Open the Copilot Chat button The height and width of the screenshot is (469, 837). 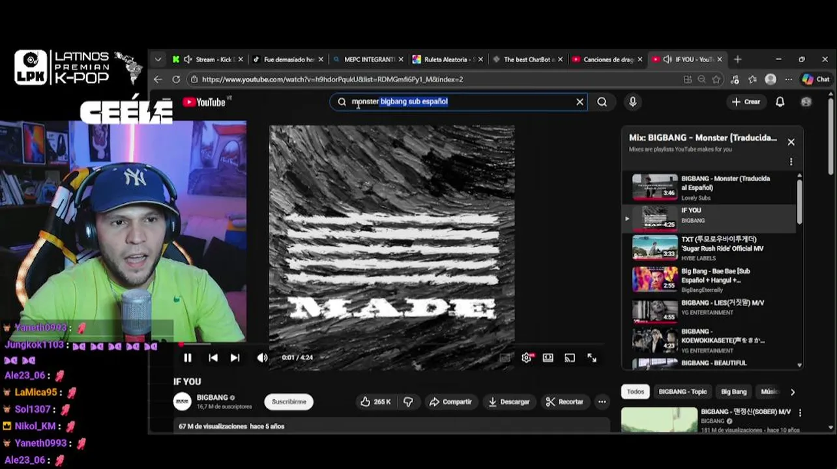(815, 79)
